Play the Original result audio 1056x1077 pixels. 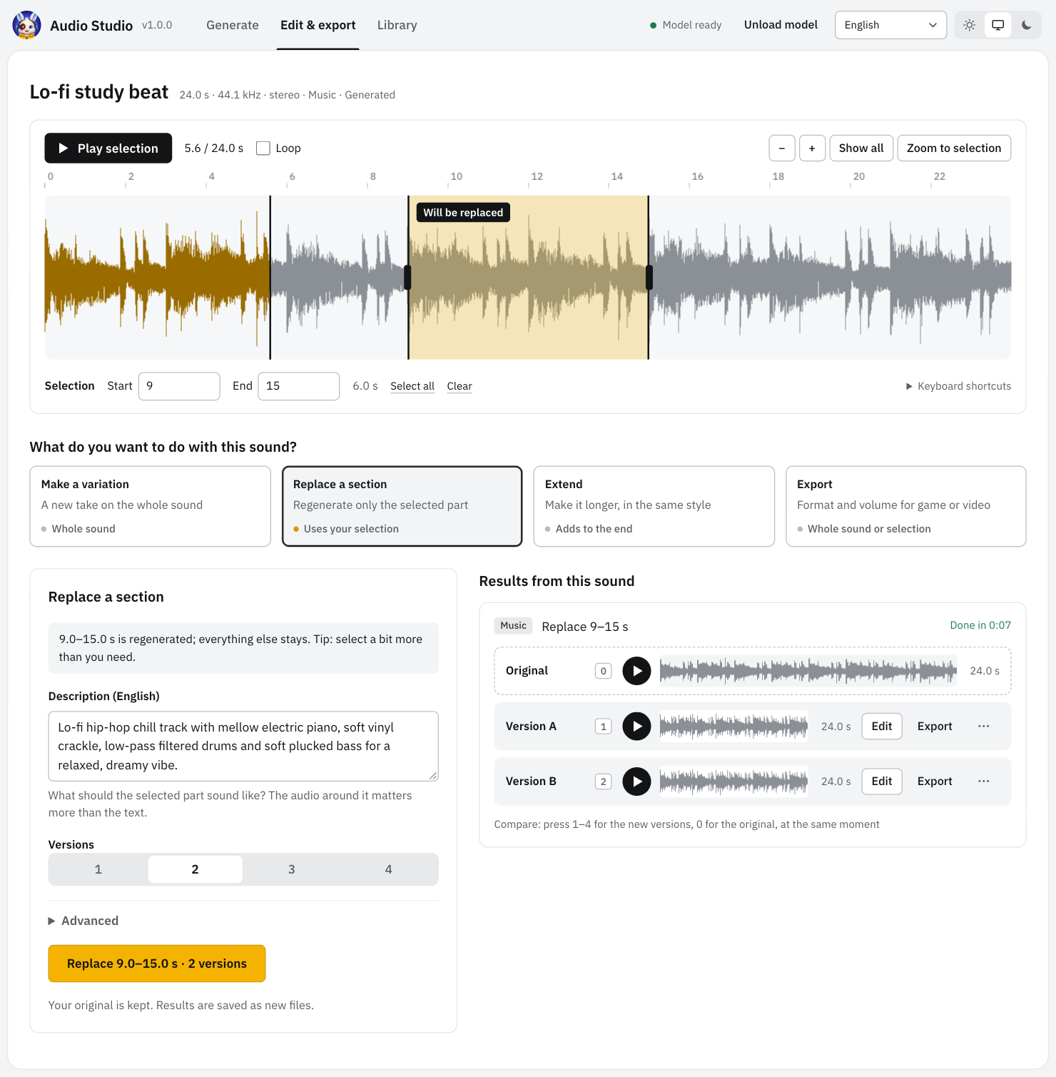click(x=636, y=671)
